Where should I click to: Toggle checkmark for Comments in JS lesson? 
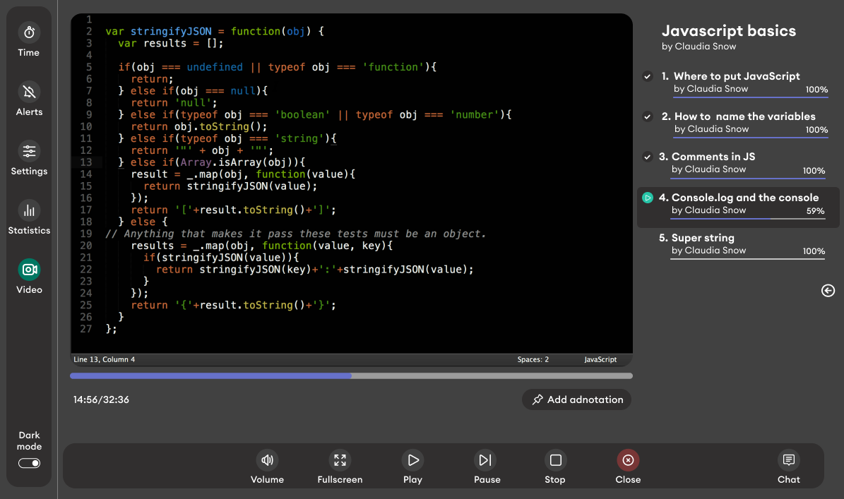pos(648,157)
